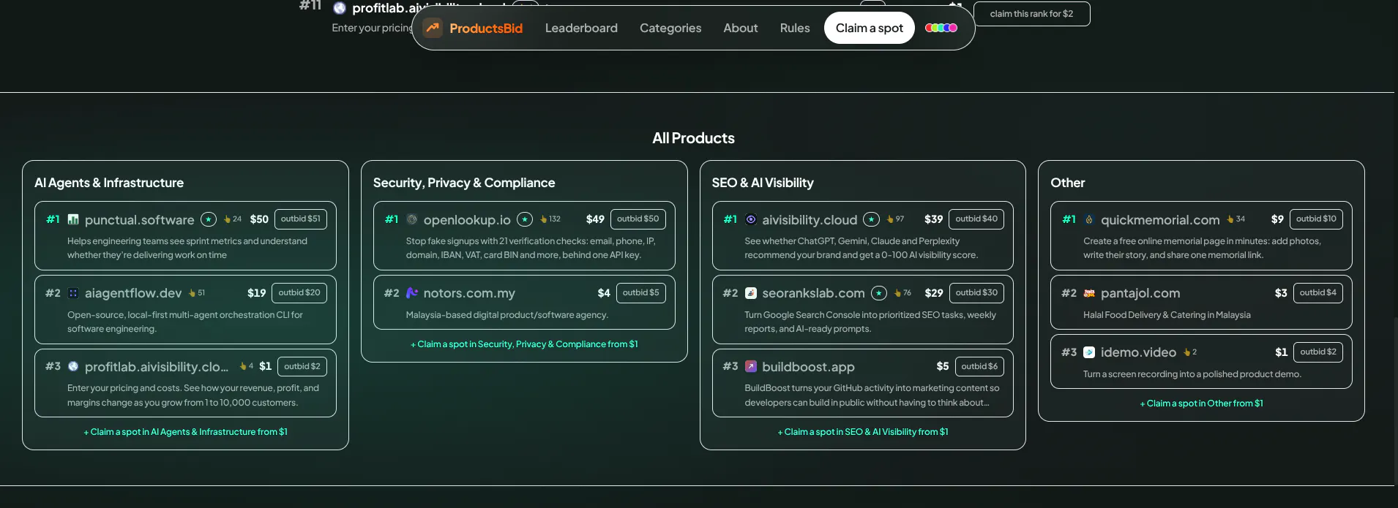This screenshot has height=508, width=1398.
Task: Open the quickmemorial.com product link
Action: tap(1160, 220)
